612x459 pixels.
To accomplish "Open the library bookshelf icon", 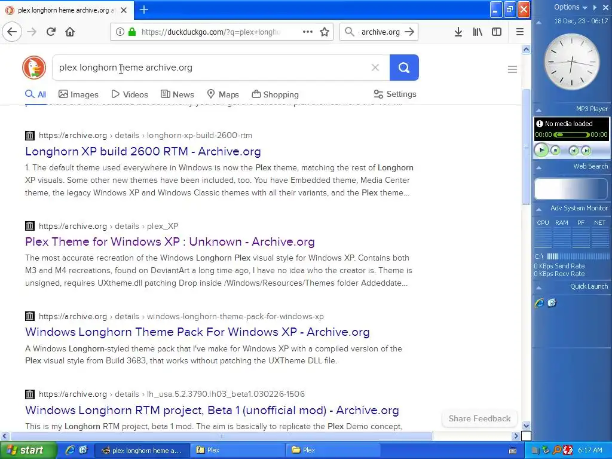I will pyautogui.click(x=478, y=32).
